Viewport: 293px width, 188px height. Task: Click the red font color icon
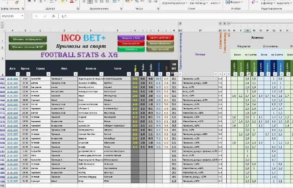point(72,1)
